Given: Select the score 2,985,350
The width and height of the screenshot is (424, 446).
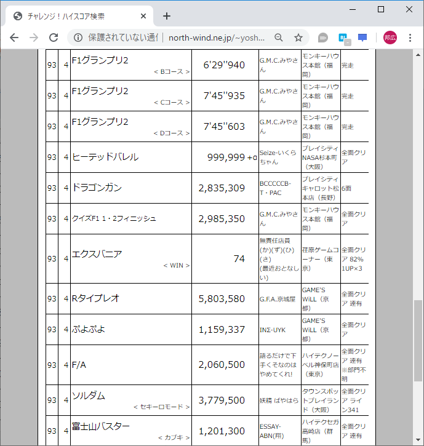Looking at the screenshot, I should click(222, 219).
